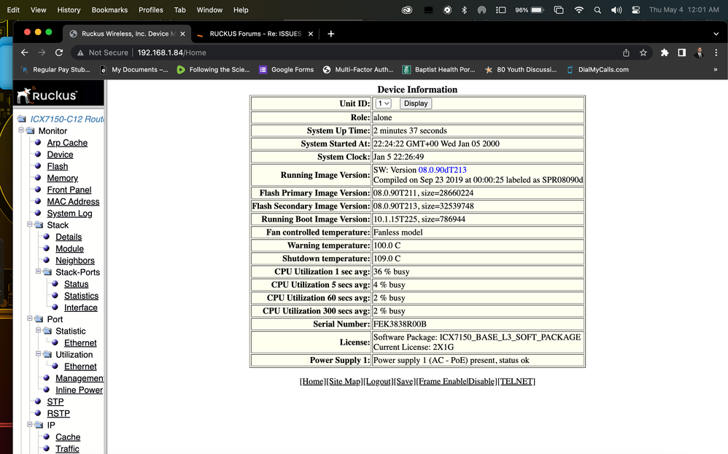Click the browser reload icon
Image resolution: width=728 pixels, height=454 pixels.
59,52
